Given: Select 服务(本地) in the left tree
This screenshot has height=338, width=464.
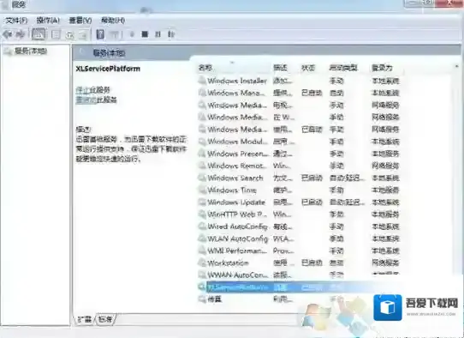Looking at the screenshot, I should click(x=31, y=51).
